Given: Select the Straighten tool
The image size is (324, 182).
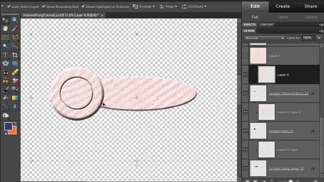Looking at the screenshot, I should click(15, 64).
